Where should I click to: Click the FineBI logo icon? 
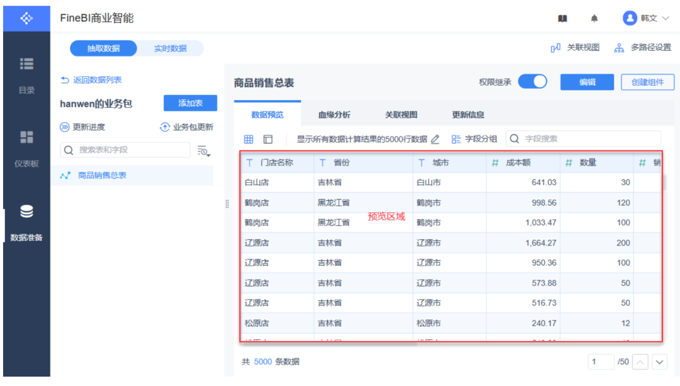pos(26,18)
